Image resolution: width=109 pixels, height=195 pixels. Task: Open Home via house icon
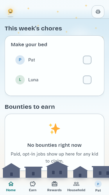point(11,184)
